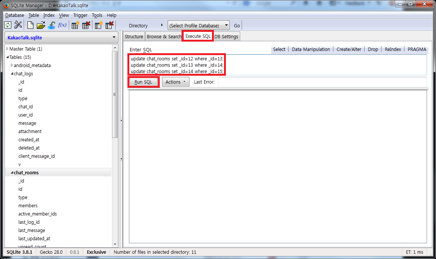Click the PRAGMA query helper button

tap(417, 49)
